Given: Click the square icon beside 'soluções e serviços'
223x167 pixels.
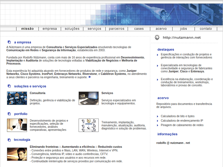Looking at the screenshot, I should click(x=9, y=86).
